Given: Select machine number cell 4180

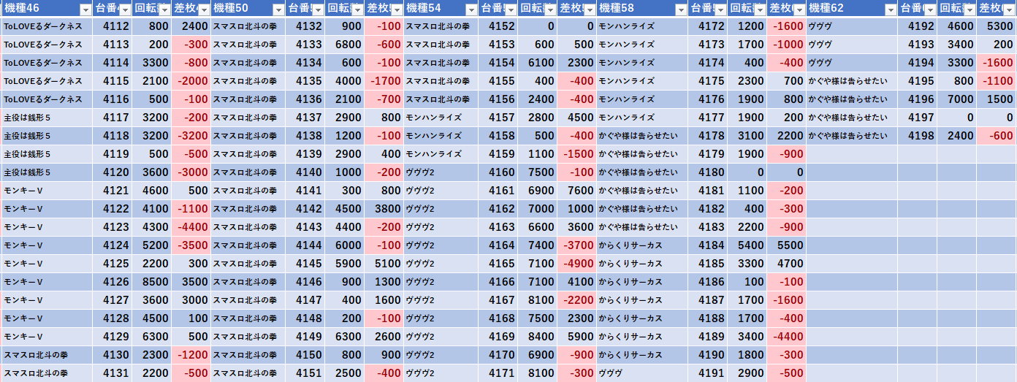Looking at the screenshot, I should point(709,172).
